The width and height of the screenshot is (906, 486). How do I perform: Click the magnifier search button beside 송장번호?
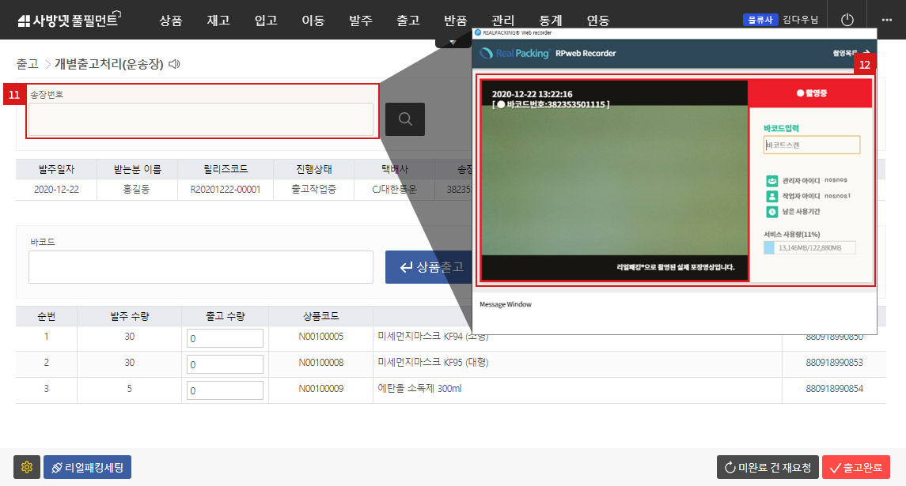[x=404, y=119]
